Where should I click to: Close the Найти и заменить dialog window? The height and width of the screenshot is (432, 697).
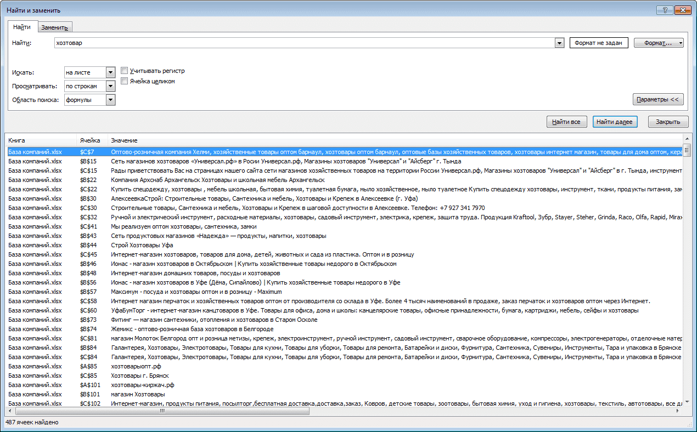tap(682, 10)
